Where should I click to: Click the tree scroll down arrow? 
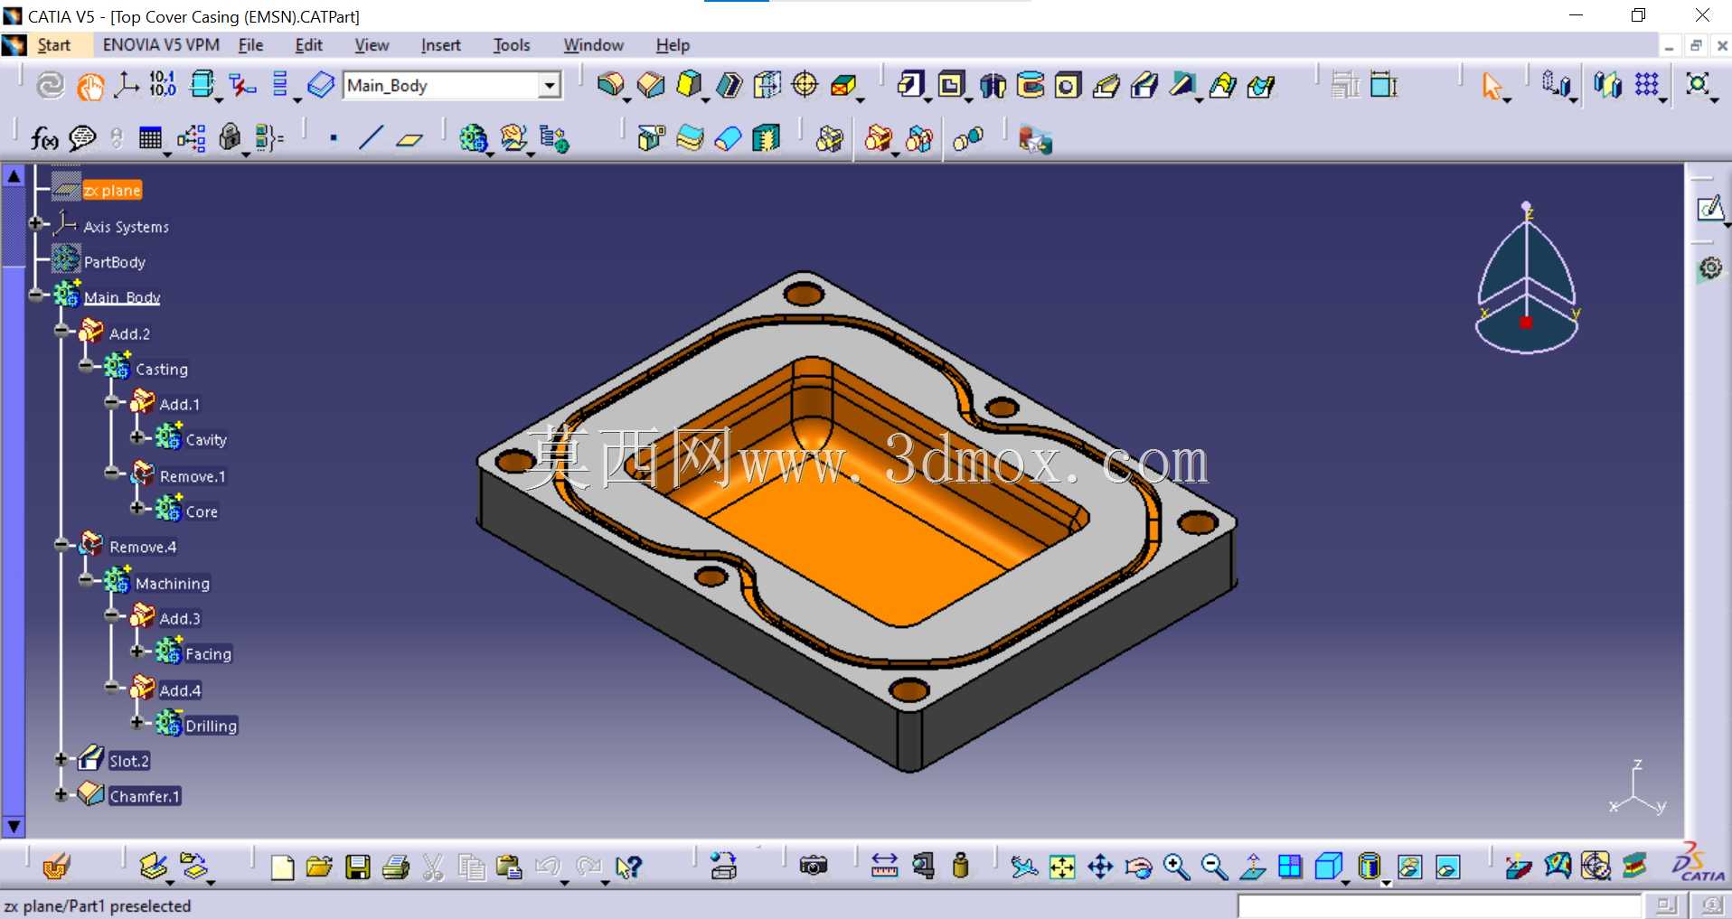click(14, 826)
